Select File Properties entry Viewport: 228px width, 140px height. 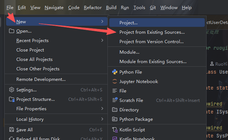point(56,109)
